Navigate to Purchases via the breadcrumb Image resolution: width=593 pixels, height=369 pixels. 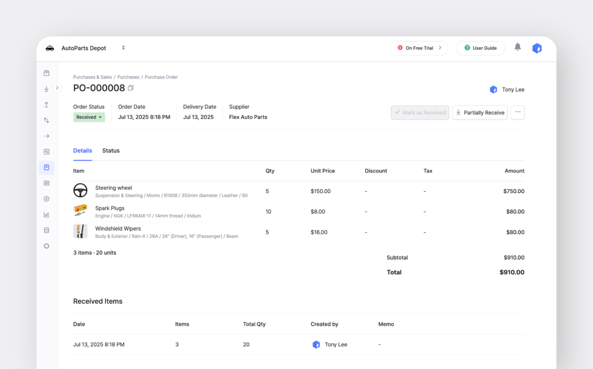coord(128,77)
